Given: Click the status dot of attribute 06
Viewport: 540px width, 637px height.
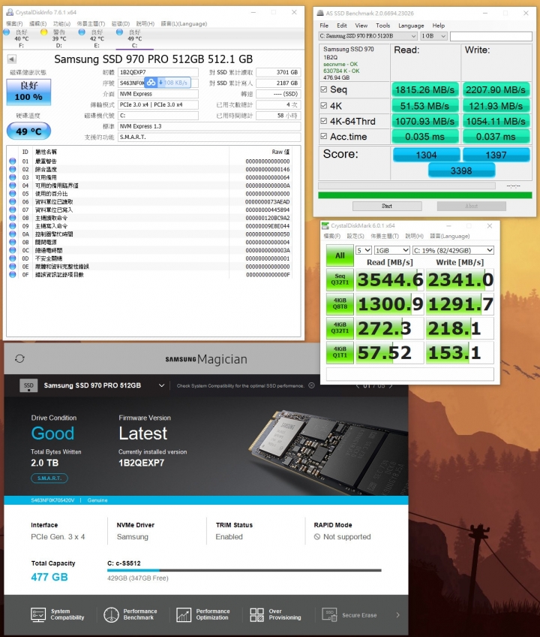Looking at the screenshot, I should [x=13, y=201].
